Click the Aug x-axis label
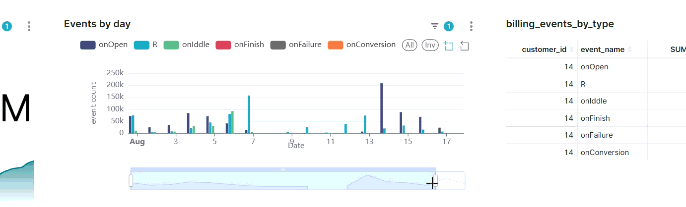686x207 pixels. (137, 142)
